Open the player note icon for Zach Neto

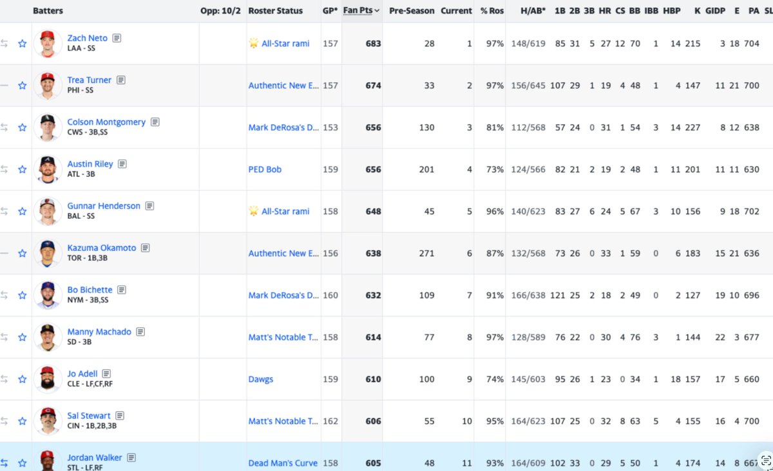tap(117, 38)
